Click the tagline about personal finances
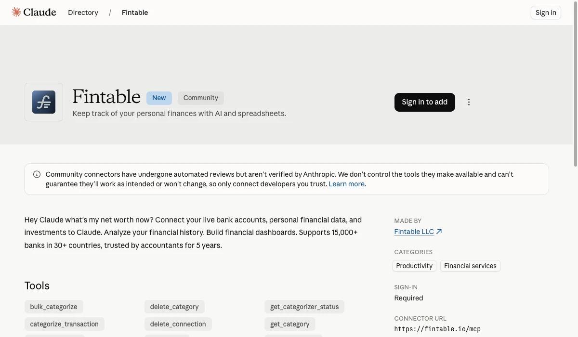 click(x=179, y=114)
